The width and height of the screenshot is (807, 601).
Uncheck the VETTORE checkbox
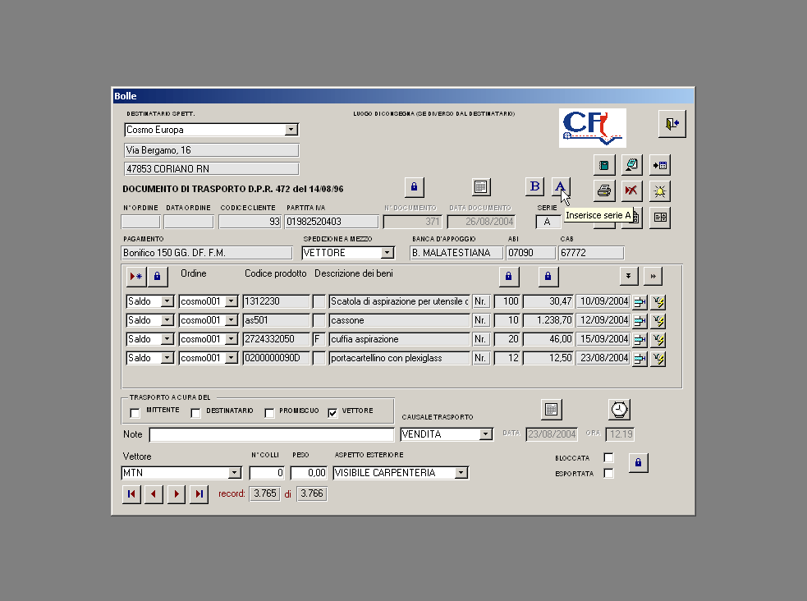point(332,413)
